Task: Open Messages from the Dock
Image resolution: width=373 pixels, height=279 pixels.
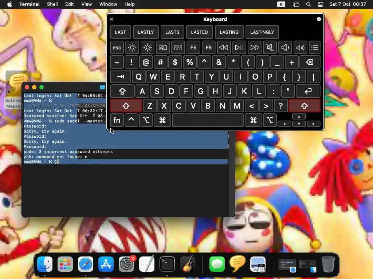Action: pyautogui.click(x=217, y=264)
